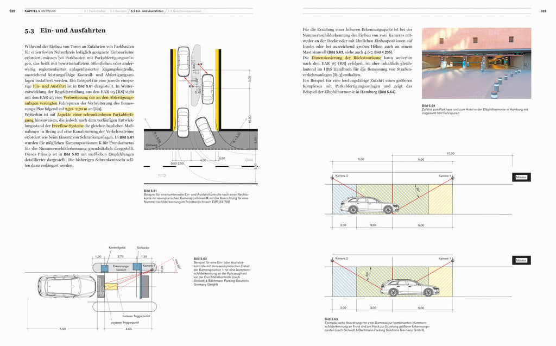Image resolution: width=556 pixels, height=346 pixels.
Task: Select the 5.2 Rampen section tab
Action: (x=118, y=11)
